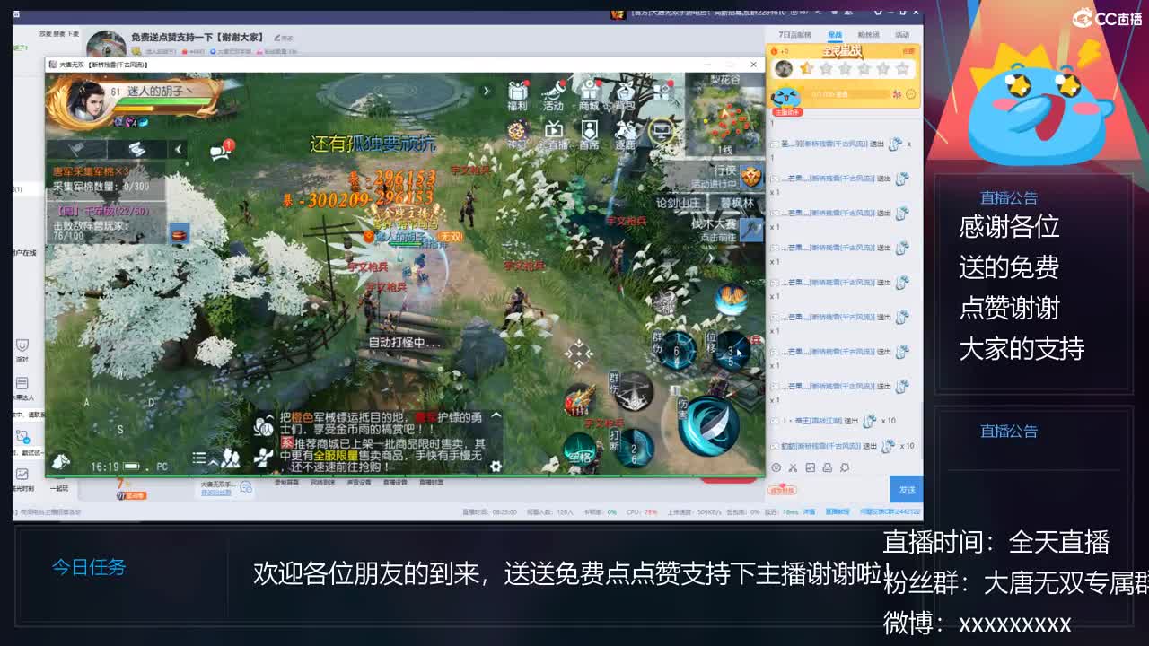Open emoji picker in chat toolbar

pyautogui.click(x=776, y=467)
